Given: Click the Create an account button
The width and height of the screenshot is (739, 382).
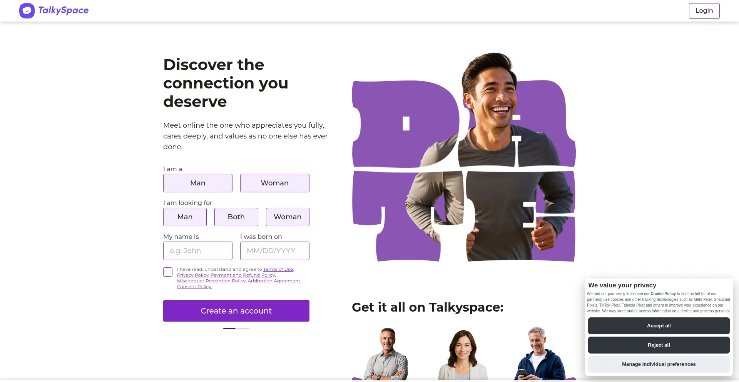Looking at the screenshot, I should point(236,311).
